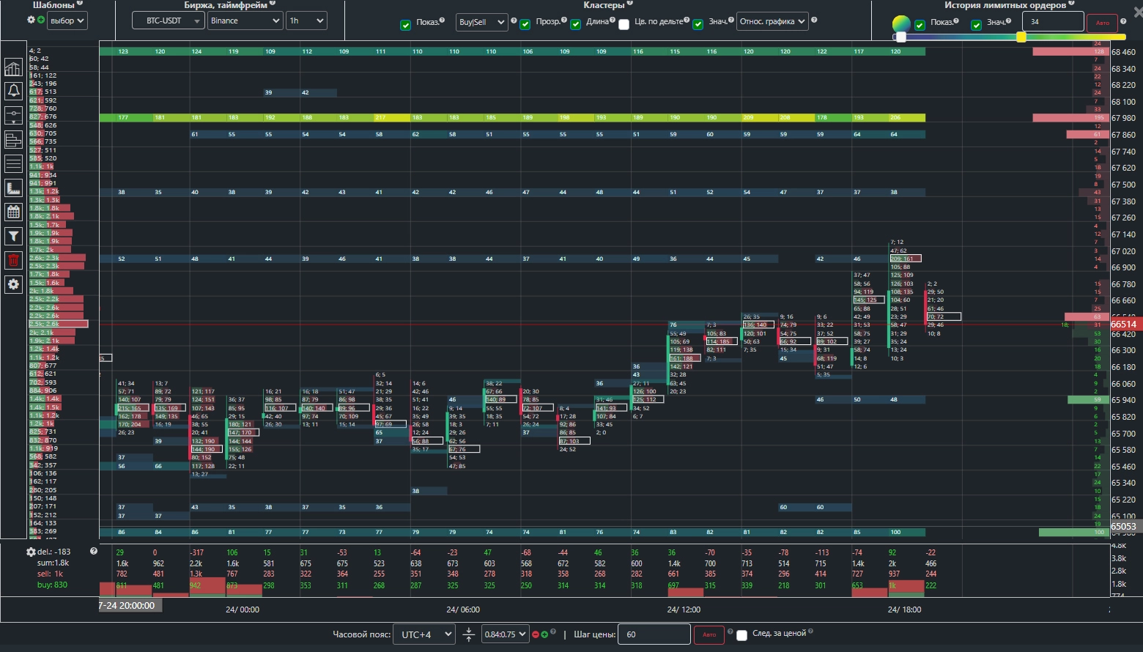1143x652 pixels.
Task: Open the calendar tool in sidebar
Action: pos(13,212)
